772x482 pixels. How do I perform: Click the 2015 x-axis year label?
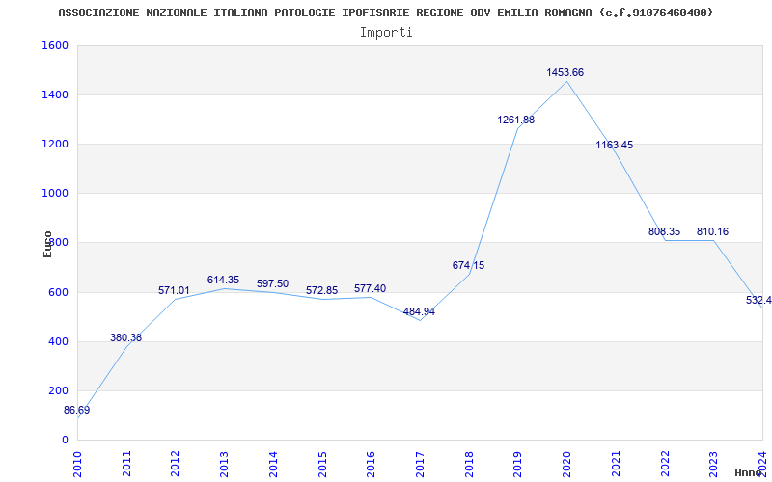[x=322, y=464]
